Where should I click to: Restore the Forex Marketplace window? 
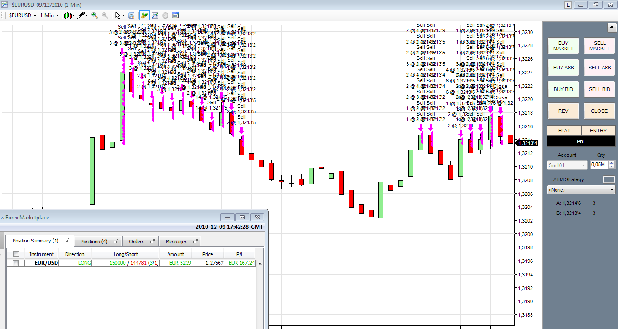[x=242, y=218]
